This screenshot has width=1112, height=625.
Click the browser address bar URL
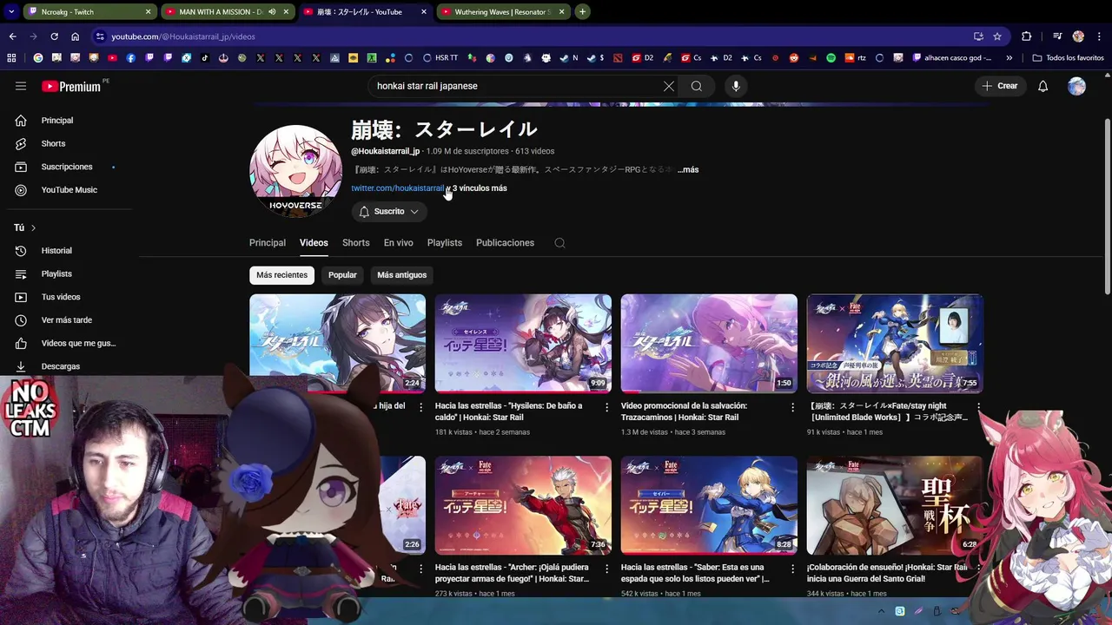point(183,36)
